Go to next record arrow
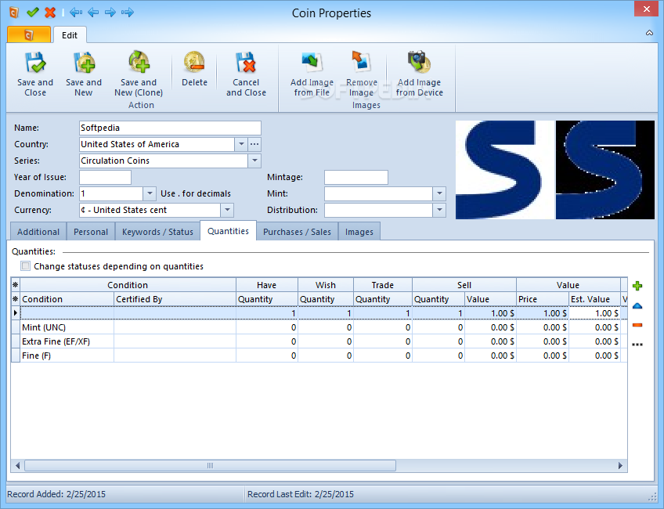The image size is (664, 509). [110, 13]
